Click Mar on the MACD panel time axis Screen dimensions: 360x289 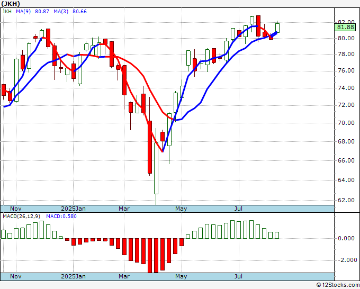coord(124,276)
